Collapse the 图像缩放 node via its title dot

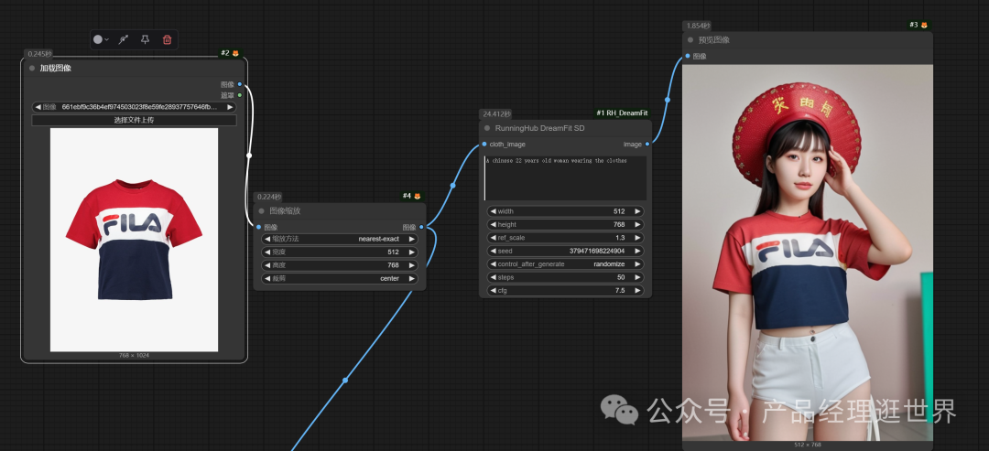261,211
